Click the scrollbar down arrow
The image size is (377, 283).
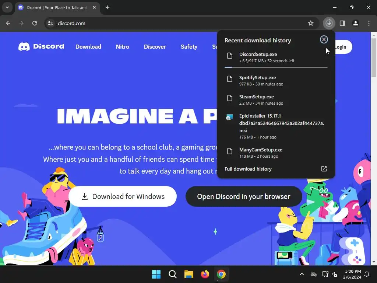pyautogui.click(x=374, y=262)
